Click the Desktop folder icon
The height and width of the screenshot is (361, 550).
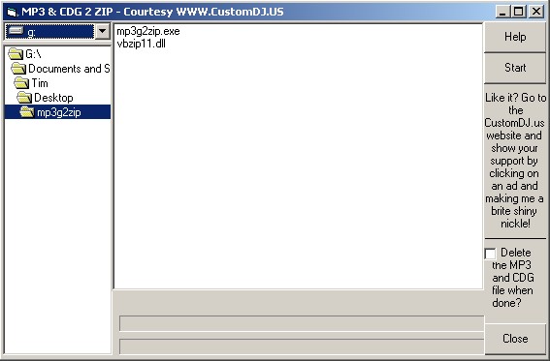tap(24, 98)
